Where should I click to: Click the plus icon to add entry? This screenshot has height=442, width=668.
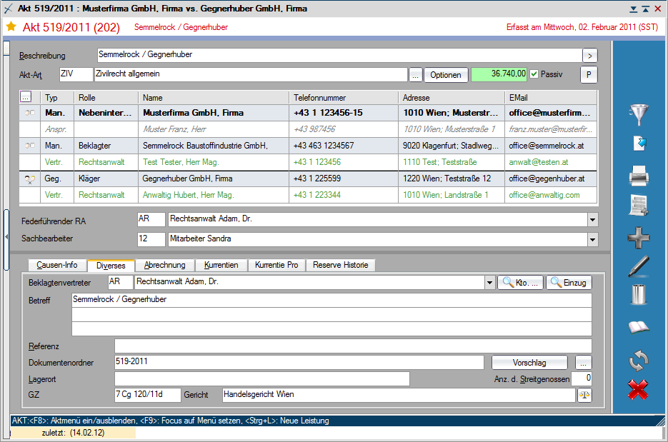[x=638, y=237]
